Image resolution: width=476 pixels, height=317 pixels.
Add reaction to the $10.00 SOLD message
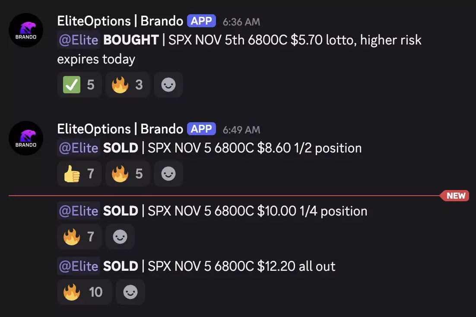[120, 237]
